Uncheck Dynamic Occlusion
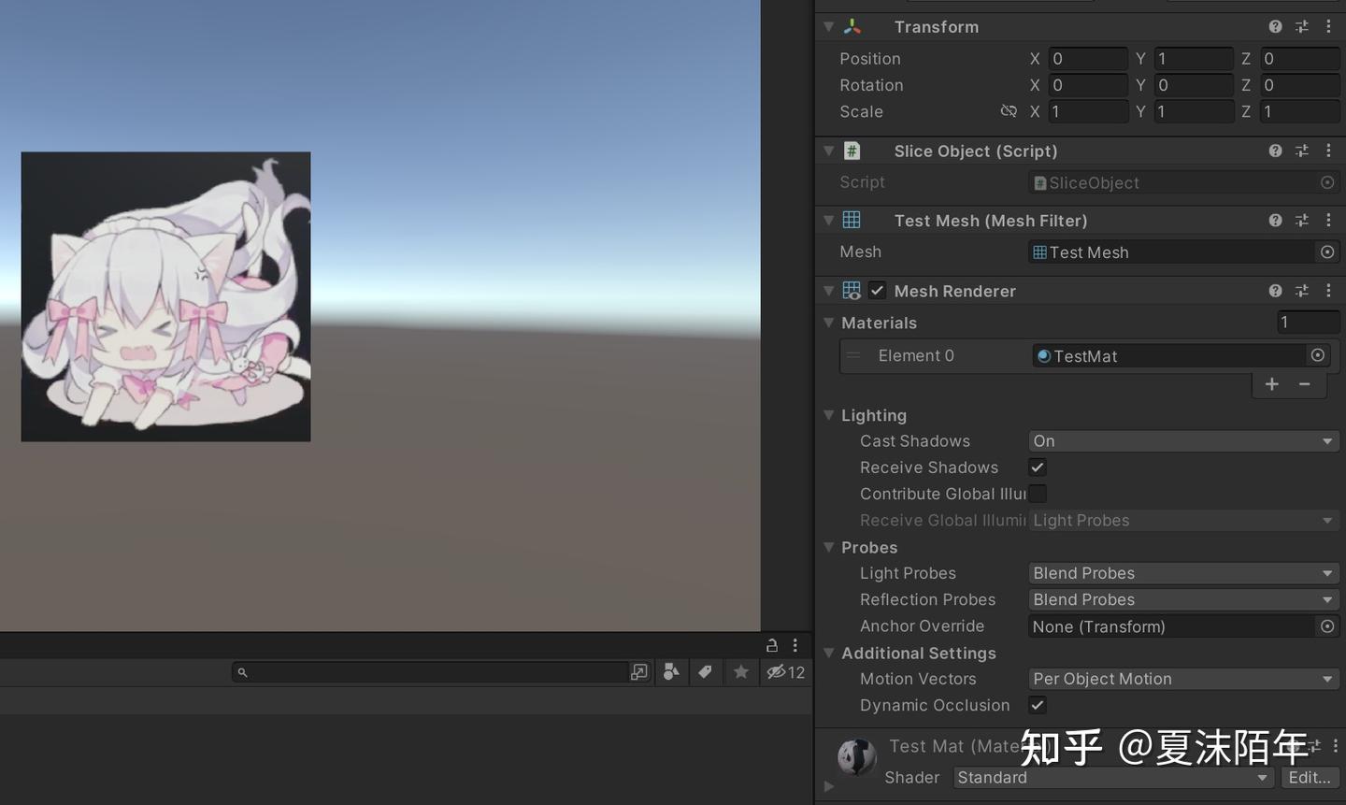This screenshot has width=1346, height=805. click(x=1037, y=706)
